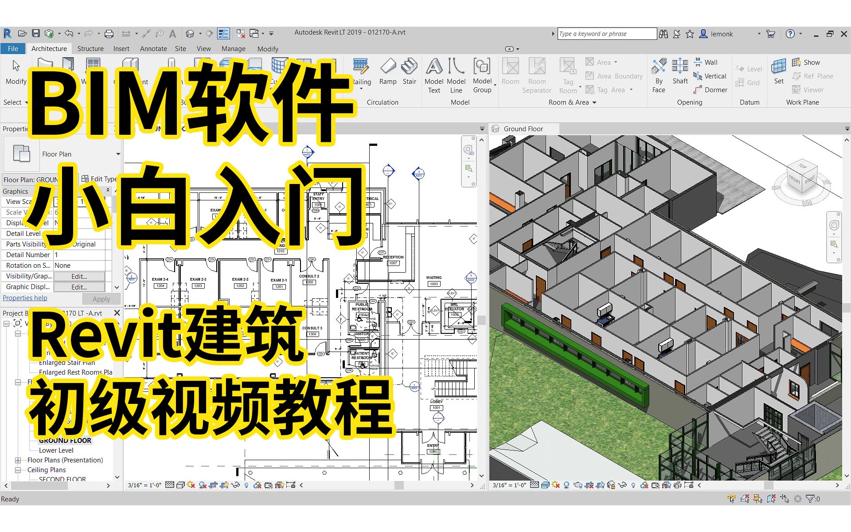Click the Visibility/Graphics Edit button
The width and height of the screenshot is (851, 532).
click(79, 276)
